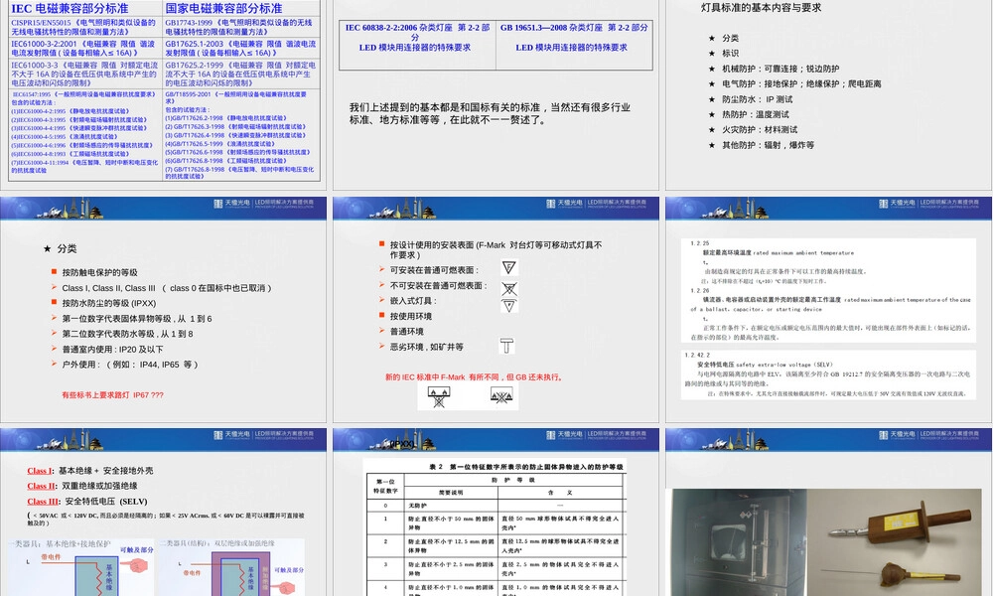Image resolution: width=993 pixels, height=596 pixels.
Task: Click the starred item '其他防护：辐射，爆炸等'
Action: pos(769,145)
